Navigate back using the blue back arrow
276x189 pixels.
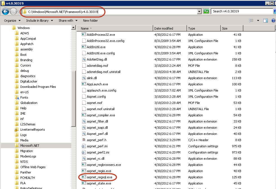pos(6,11)
